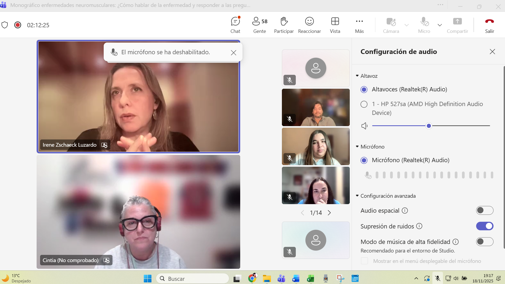The width and height of the screenshot is (505, 284).
Task: Click info icon for Modo de música
Action: (x=456, y=242)
